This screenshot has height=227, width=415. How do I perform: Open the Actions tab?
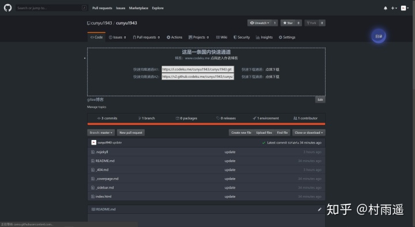pyautogui.click(x=175, y=37)
